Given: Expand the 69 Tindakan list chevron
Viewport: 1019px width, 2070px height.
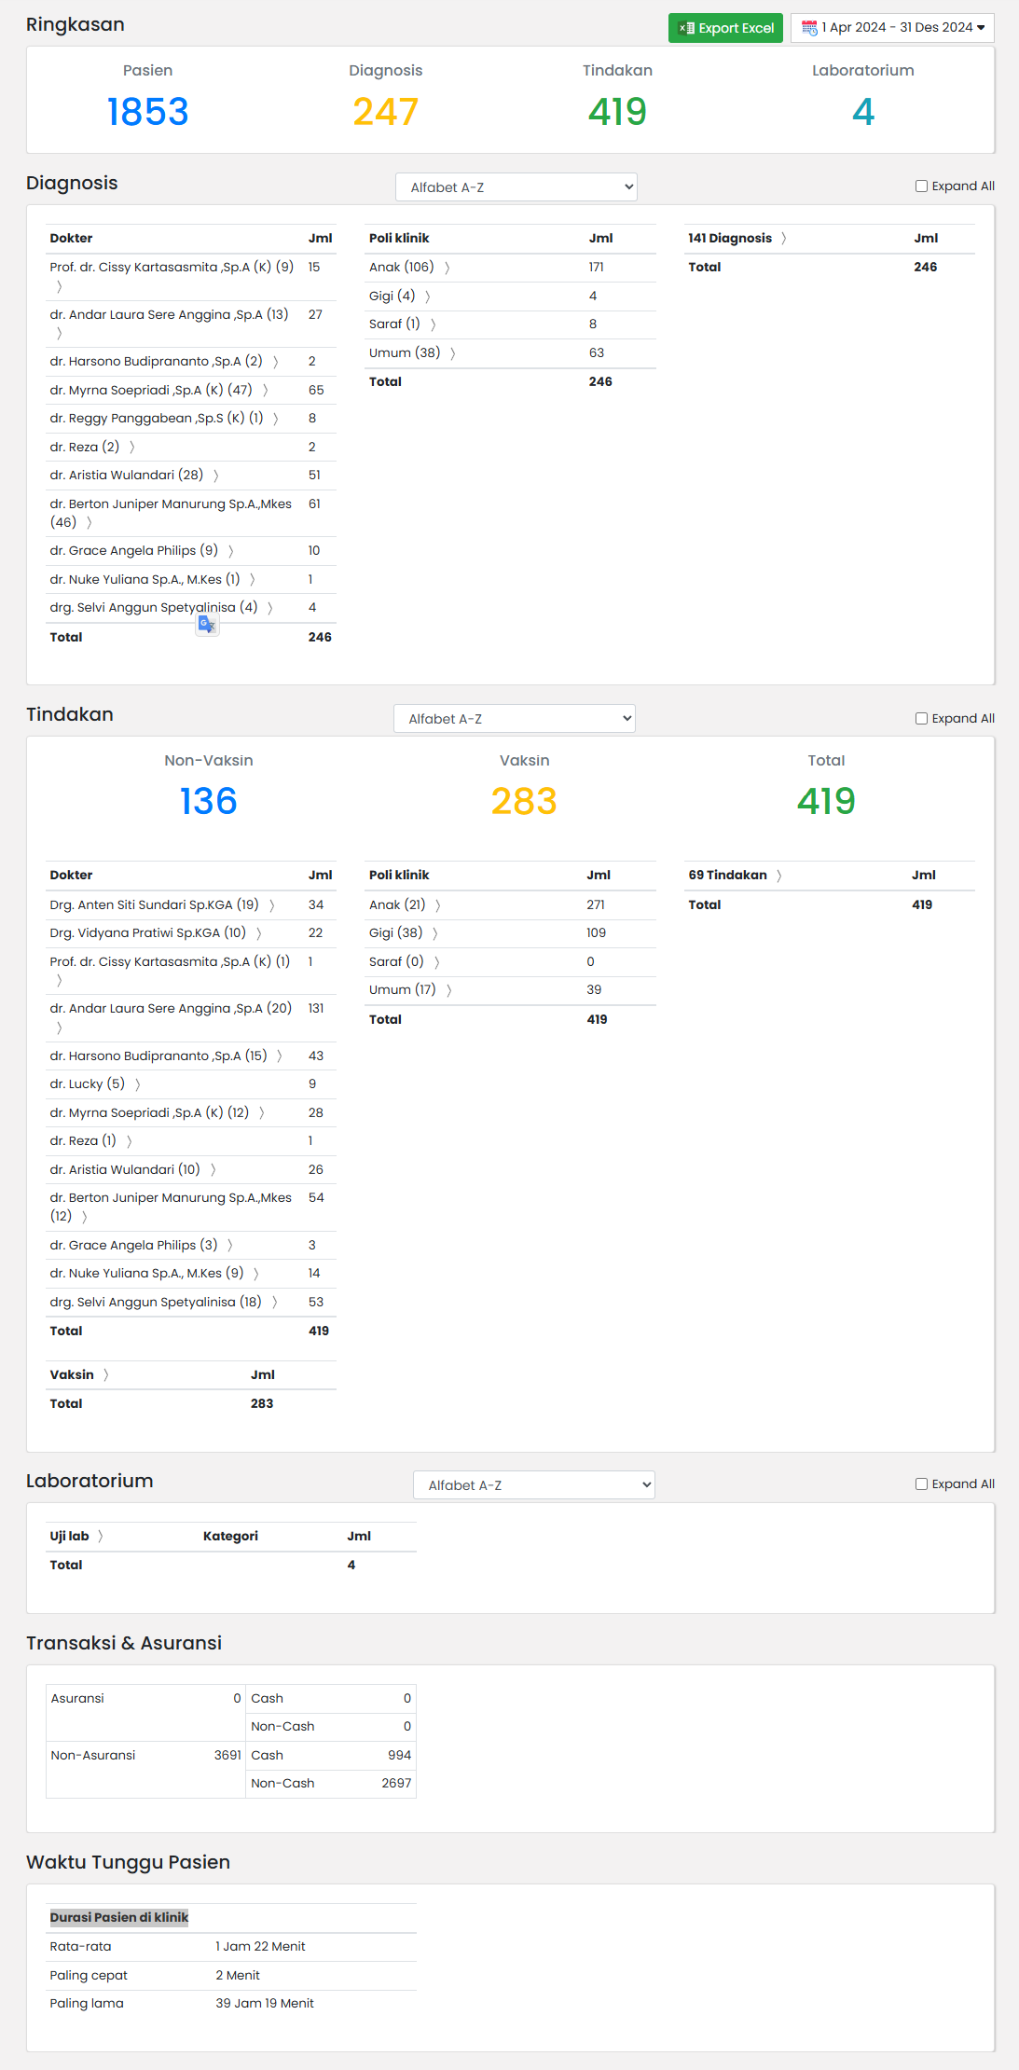Looking at the screenshot, I should pos(779,876).
